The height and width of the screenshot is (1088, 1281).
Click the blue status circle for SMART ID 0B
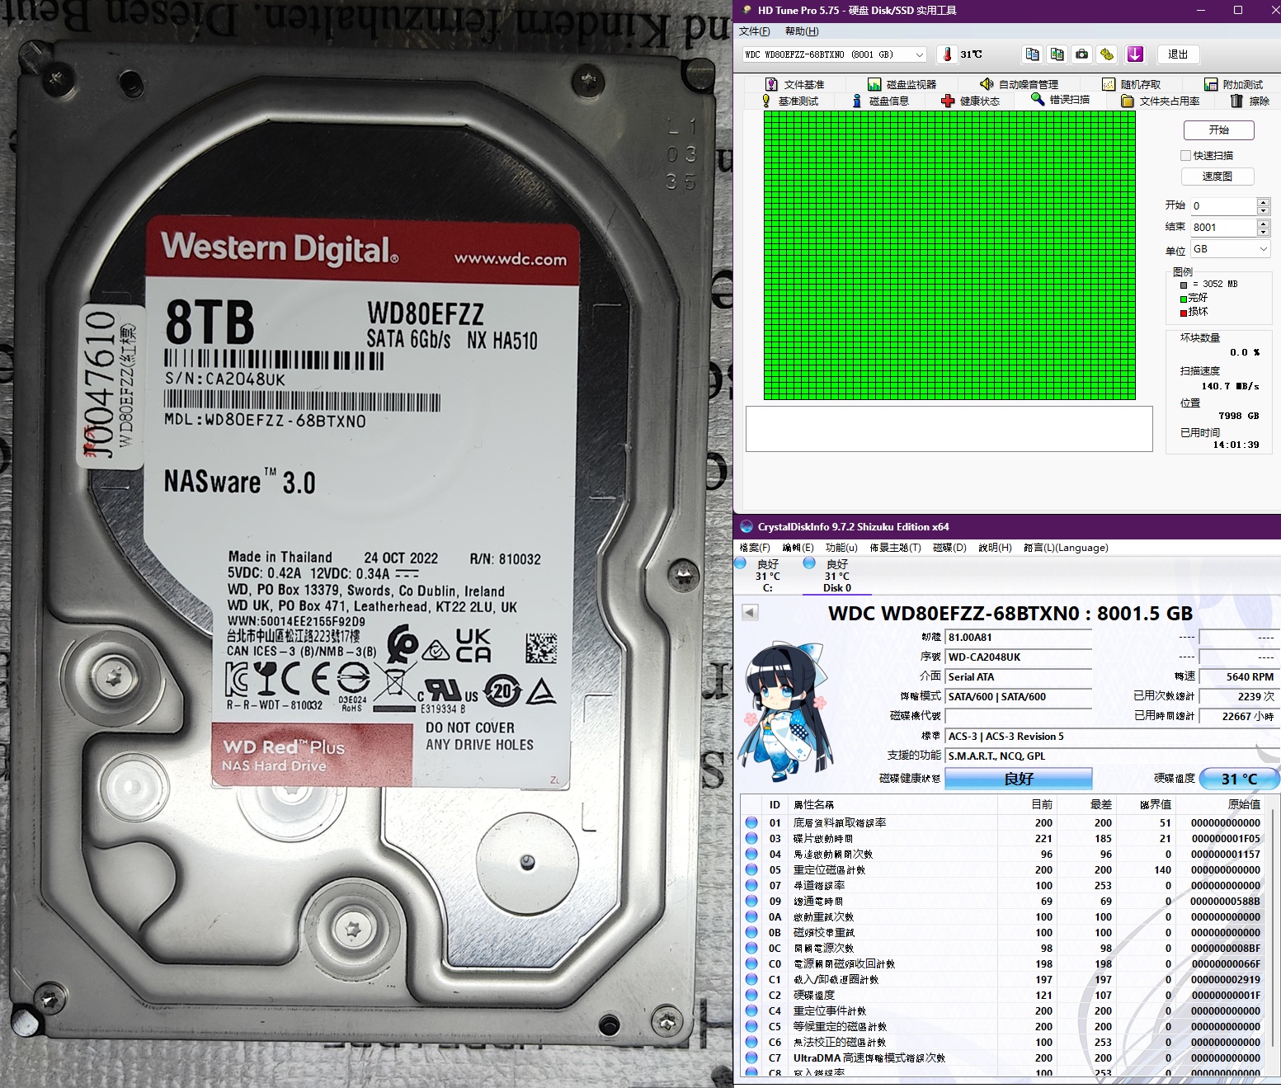coord(751,932)
